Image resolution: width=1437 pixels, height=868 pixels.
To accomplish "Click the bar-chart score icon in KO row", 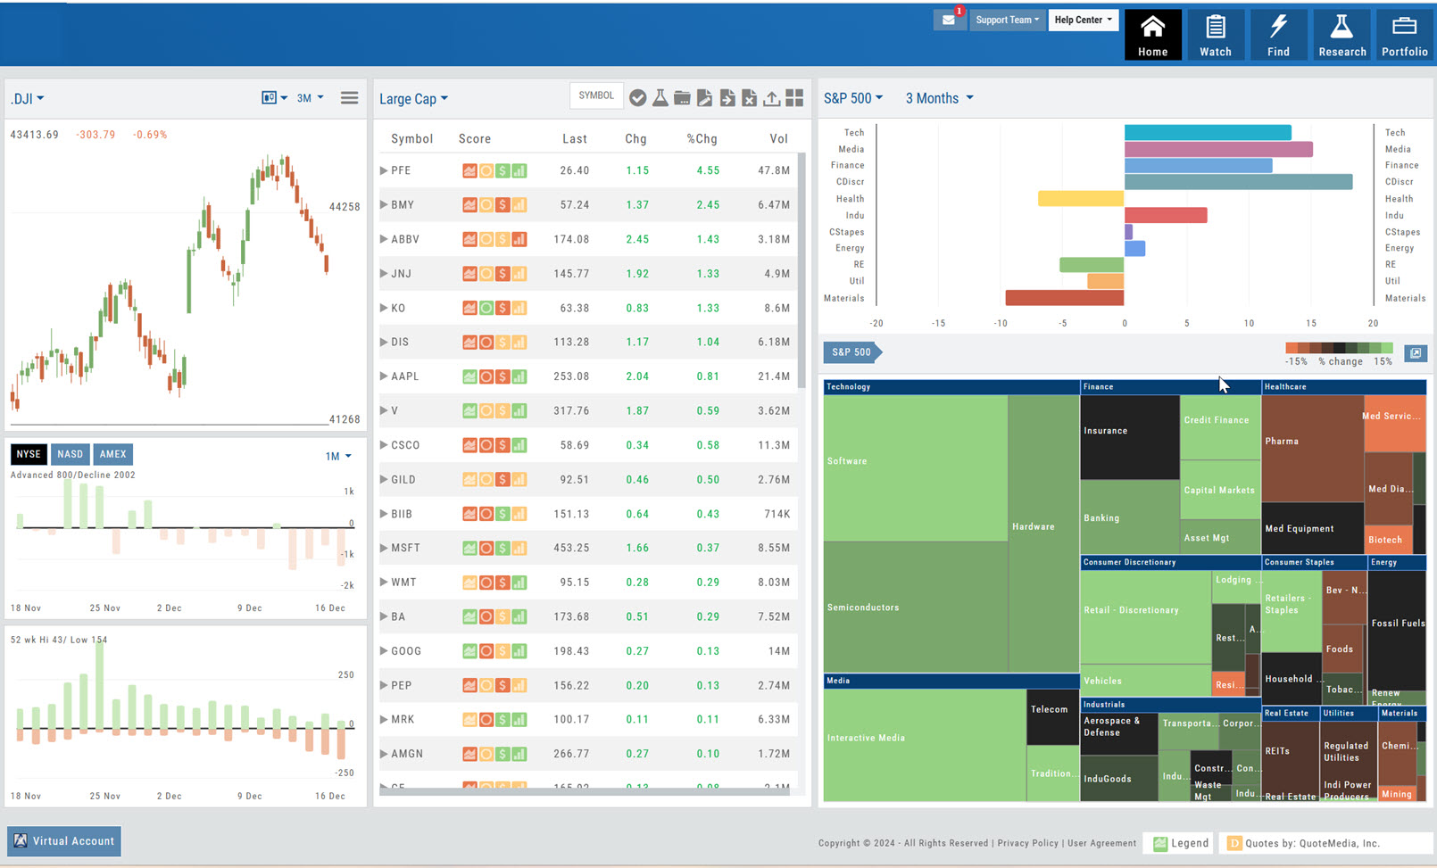I will coord(519,308).
